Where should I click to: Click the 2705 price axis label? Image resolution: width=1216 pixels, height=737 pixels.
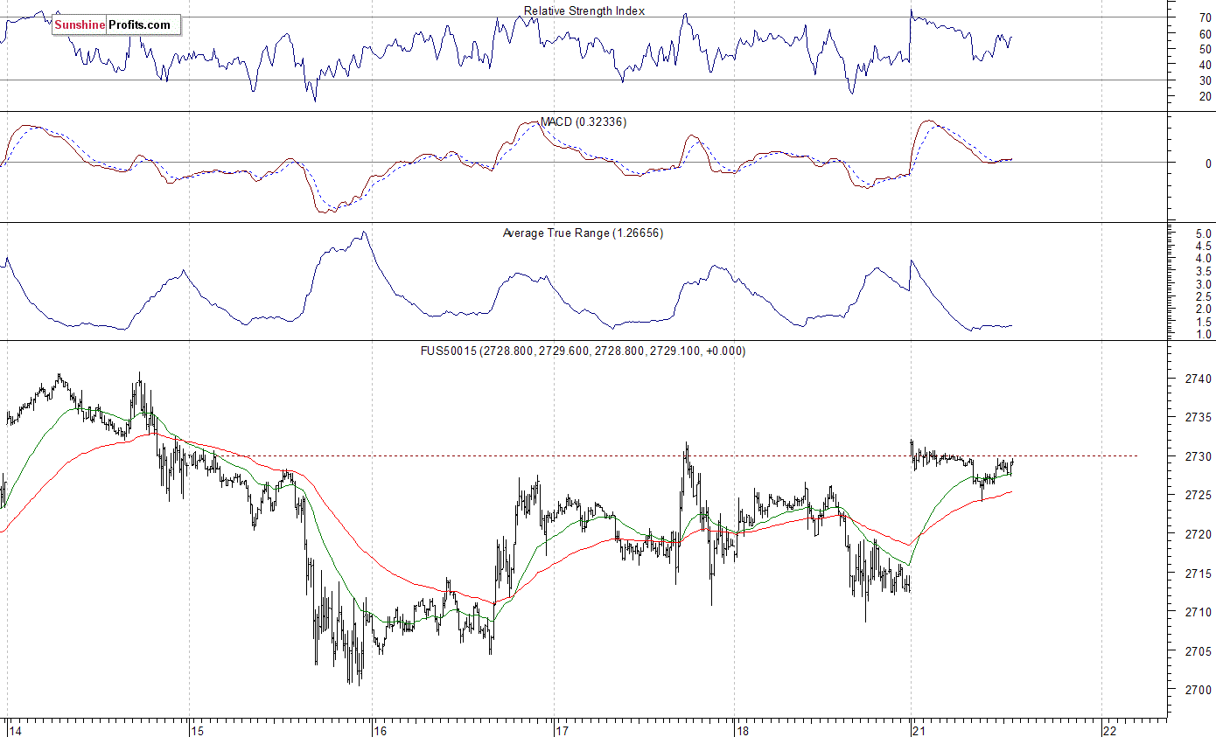(1199, 651)
